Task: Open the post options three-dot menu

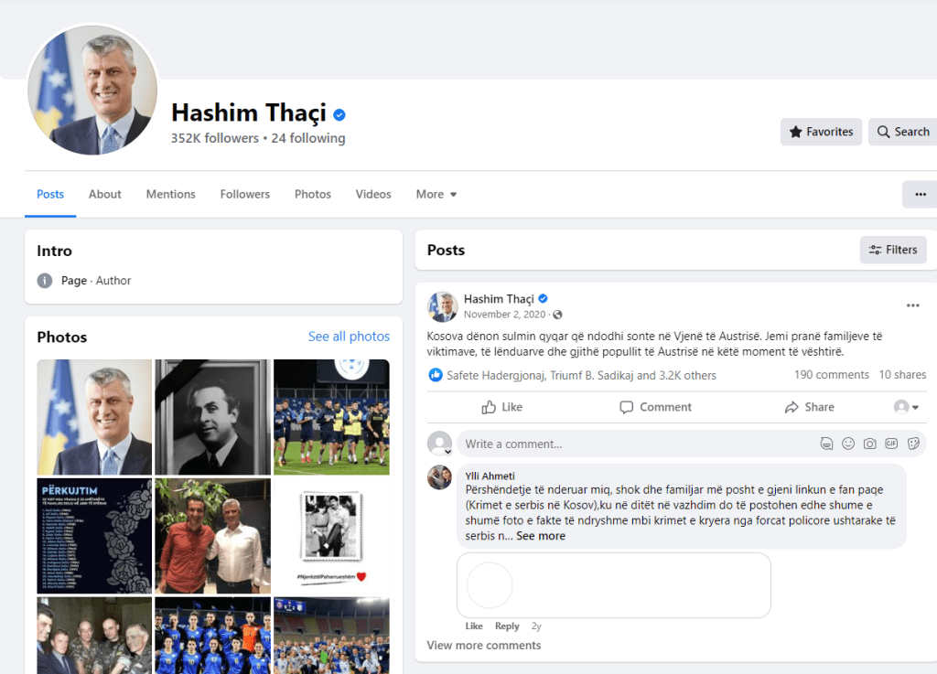Action: [x=912, y=305]
